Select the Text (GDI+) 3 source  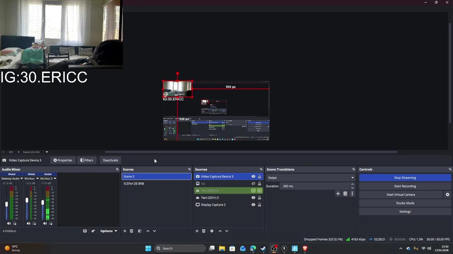coord(228,198)
